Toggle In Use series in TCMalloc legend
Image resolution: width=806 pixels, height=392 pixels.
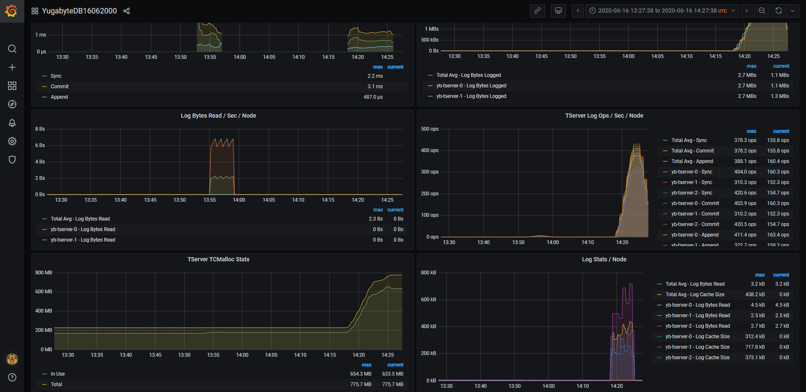(58, 374)
